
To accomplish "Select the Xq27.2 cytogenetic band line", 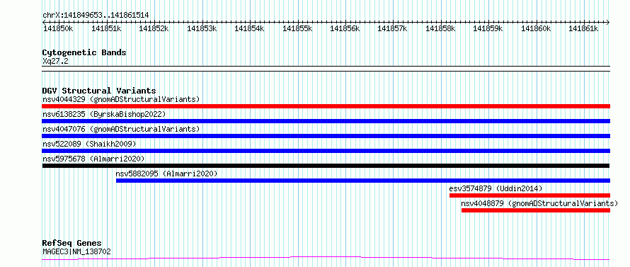I will [x=326, y=69].
